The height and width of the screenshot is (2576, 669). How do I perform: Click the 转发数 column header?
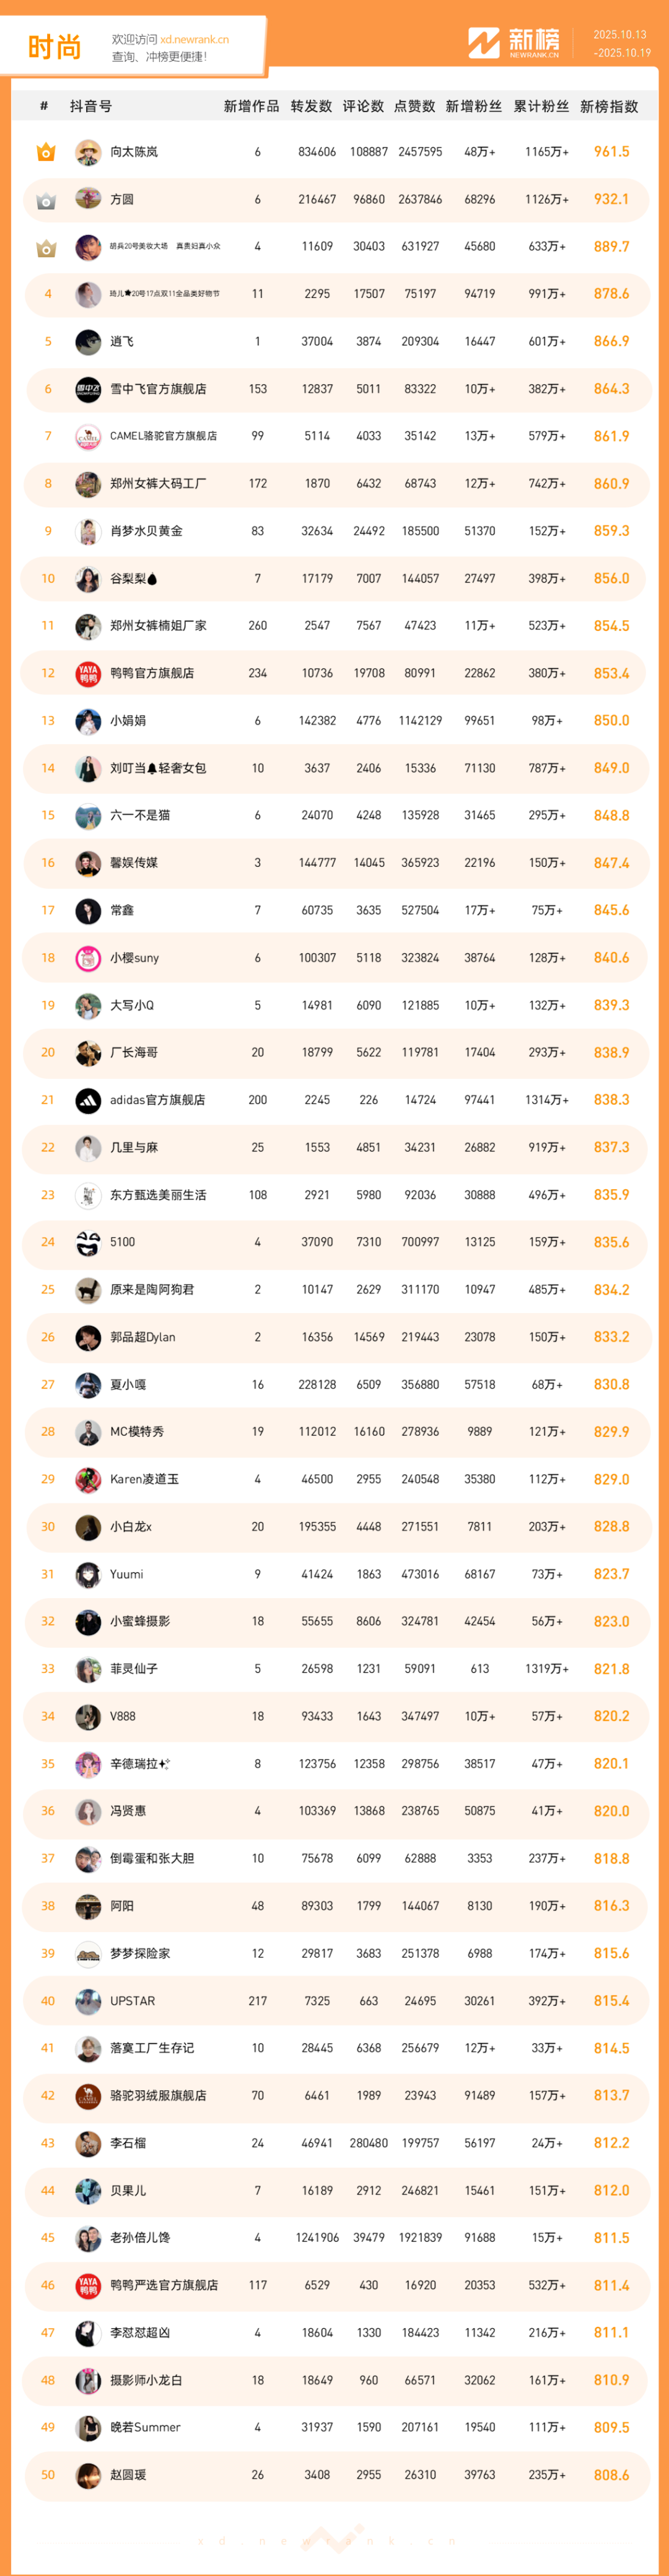click(311, 107)
